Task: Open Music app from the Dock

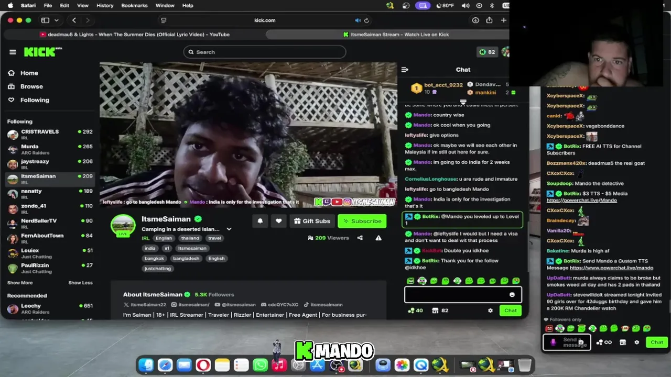Action: [x=279, y=365]
